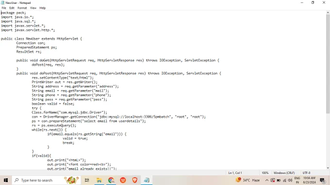Click the battery icon in system tray
Viewport: 330px width, 185px height.
[x=279, y=180]
